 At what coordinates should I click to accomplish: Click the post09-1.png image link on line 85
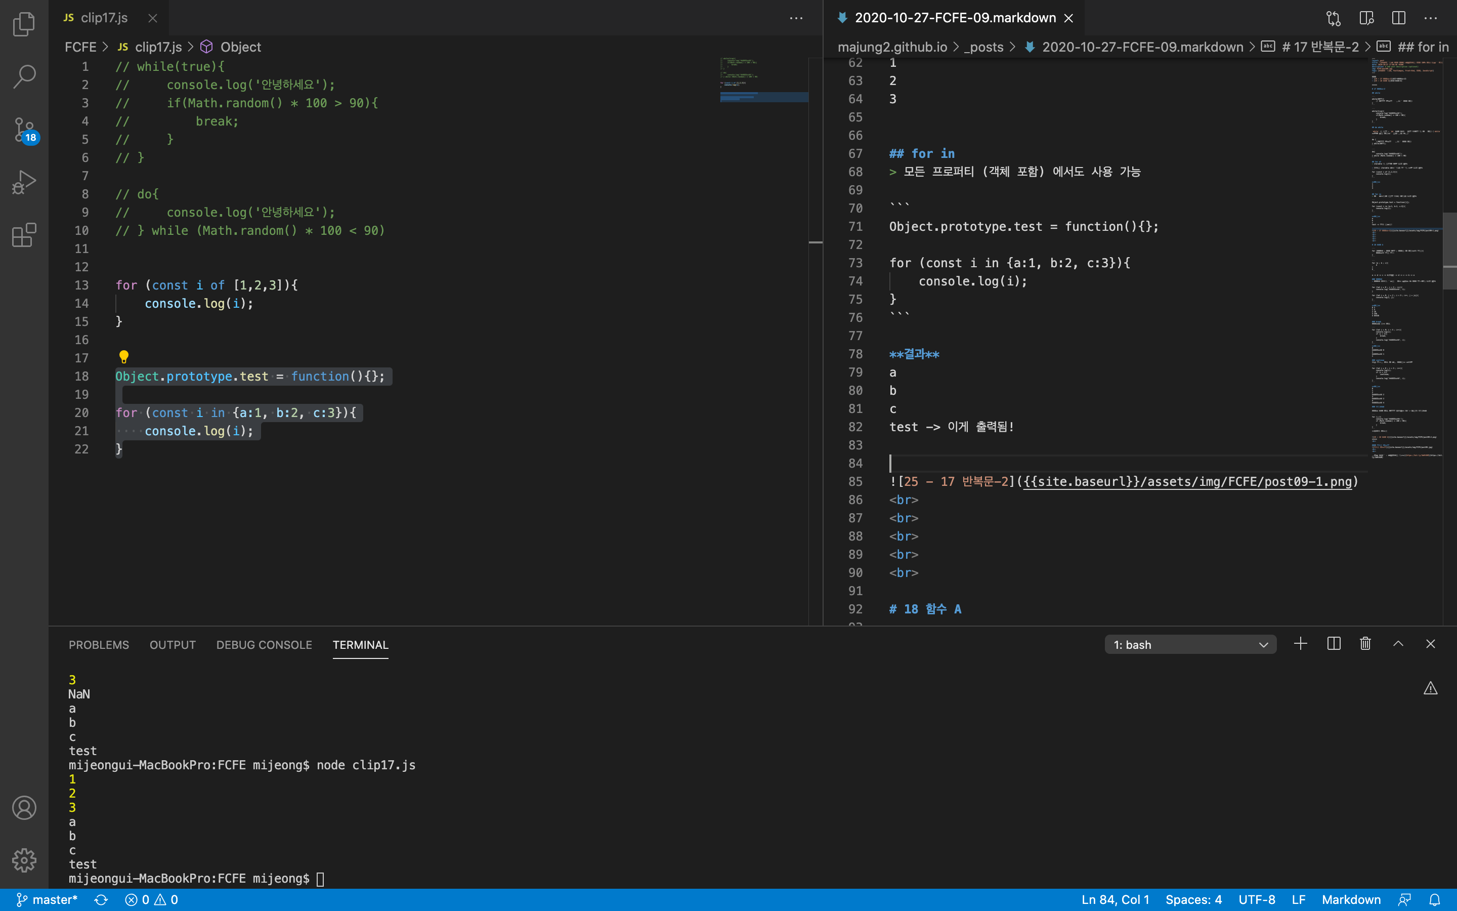tap(1187, 481)
